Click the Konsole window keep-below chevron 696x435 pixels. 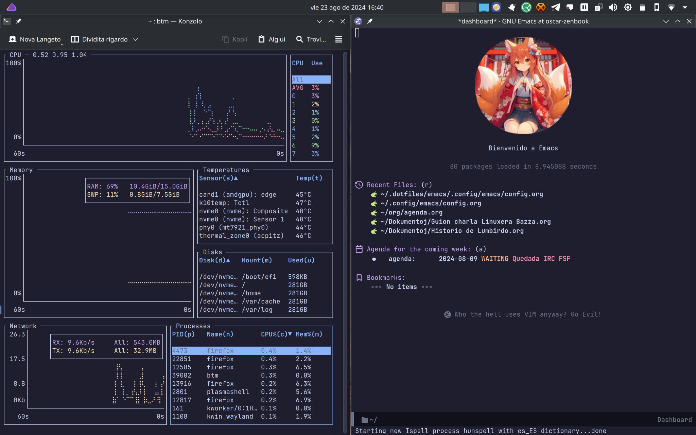click(319, 21)
